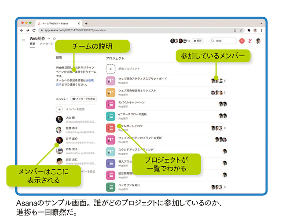This screenshot has width=286, height=223.
Task: Open the purple list project icon
Action: point(110,163)
